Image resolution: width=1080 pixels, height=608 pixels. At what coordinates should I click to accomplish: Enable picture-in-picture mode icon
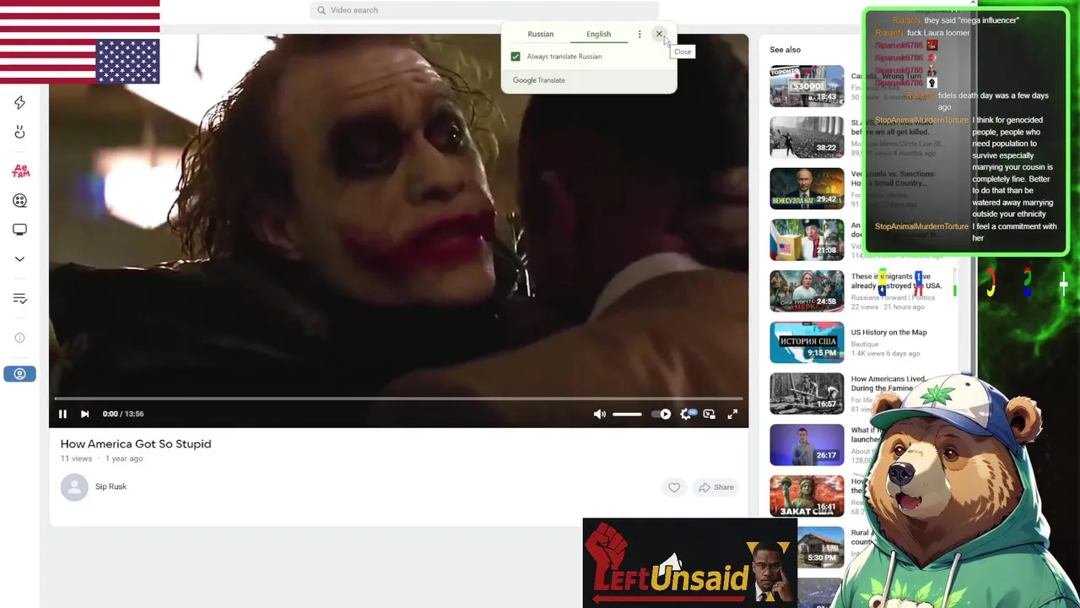click(709, 414)
